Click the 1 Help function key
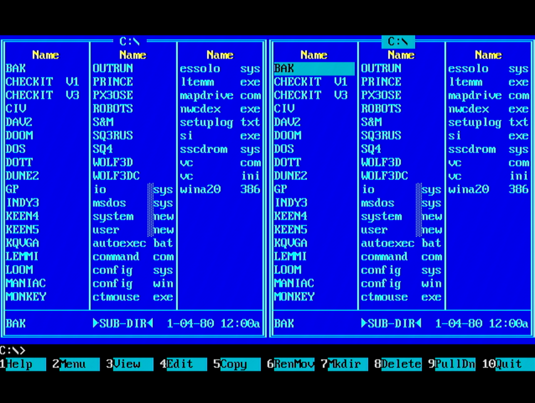This screenshot has height=403, width=535. [x=23, y=364]
